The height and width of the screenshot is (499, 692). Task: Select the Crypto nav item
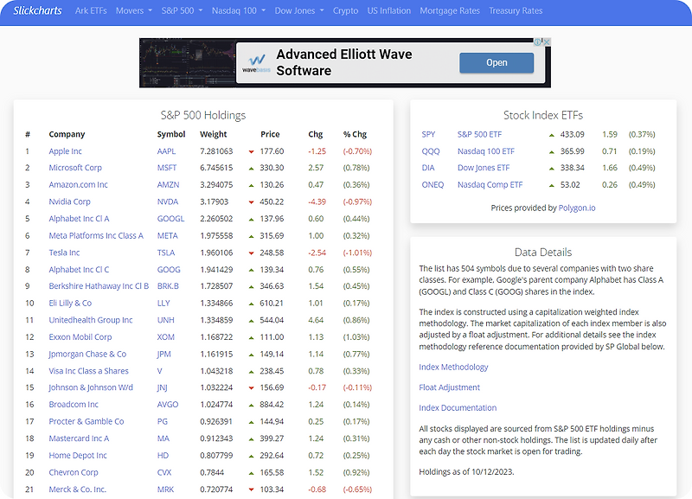[345, 10]
